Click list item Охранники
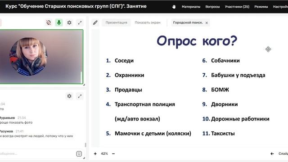288x162 pixels. (130, 75)
